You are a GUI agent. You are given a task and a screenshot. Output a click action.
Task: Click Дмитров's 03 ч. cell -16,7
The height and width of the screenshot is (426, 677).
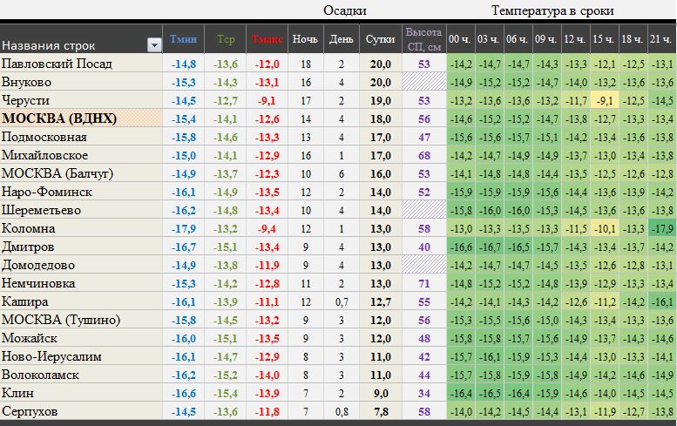[489, 247]
